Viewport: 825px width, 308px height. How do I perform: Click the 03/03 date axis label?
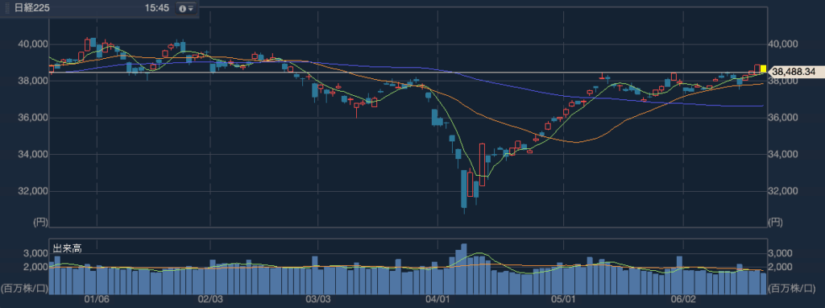[x=317, y=299]
